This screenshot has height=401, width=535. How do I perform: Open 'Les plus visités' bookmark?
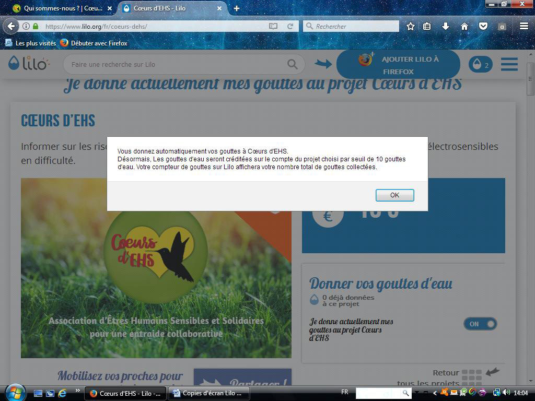(x=30, y=43)
